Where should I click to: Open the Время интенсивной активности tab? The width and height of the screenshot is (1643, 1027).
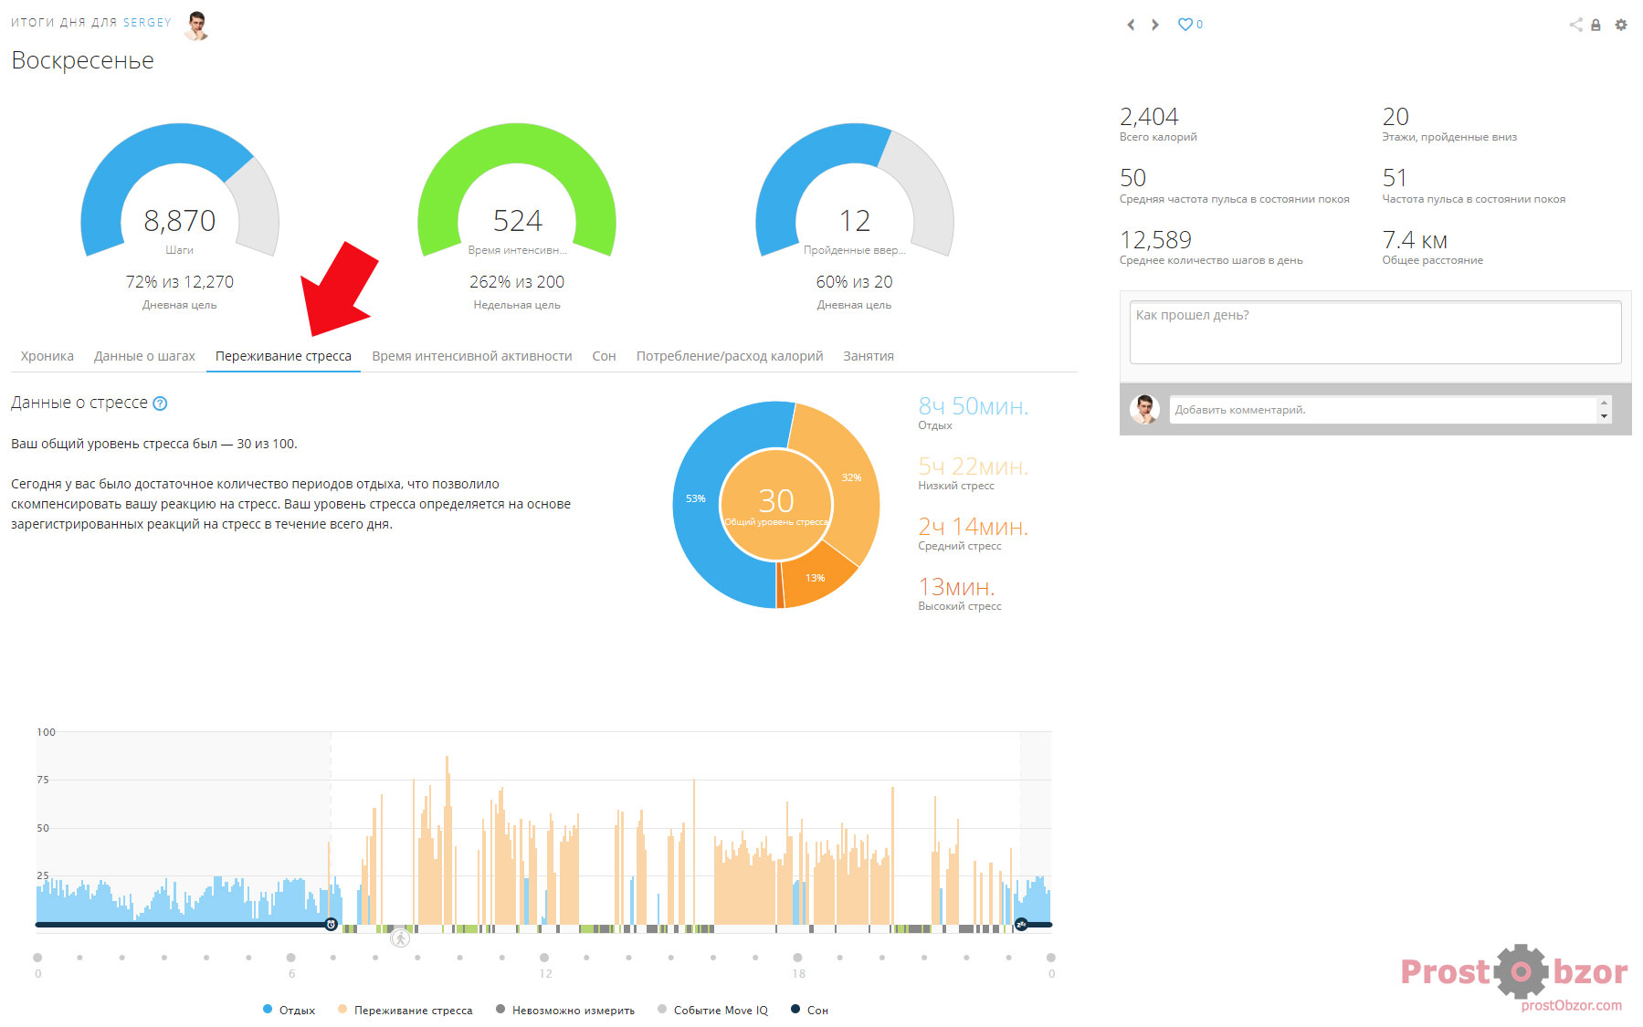471,356
